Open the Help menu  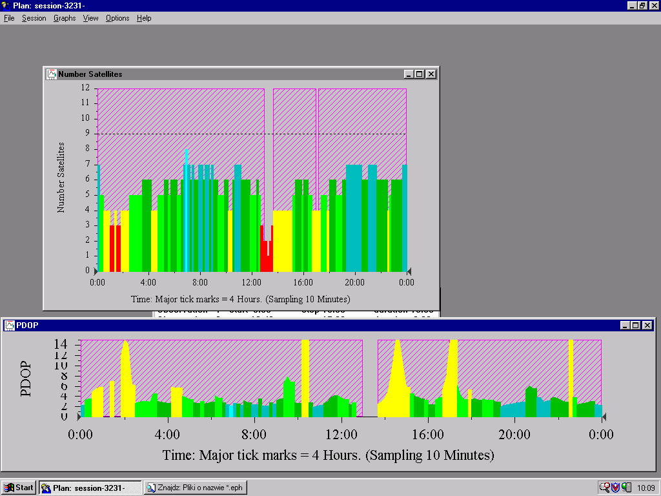click(144, 18)
